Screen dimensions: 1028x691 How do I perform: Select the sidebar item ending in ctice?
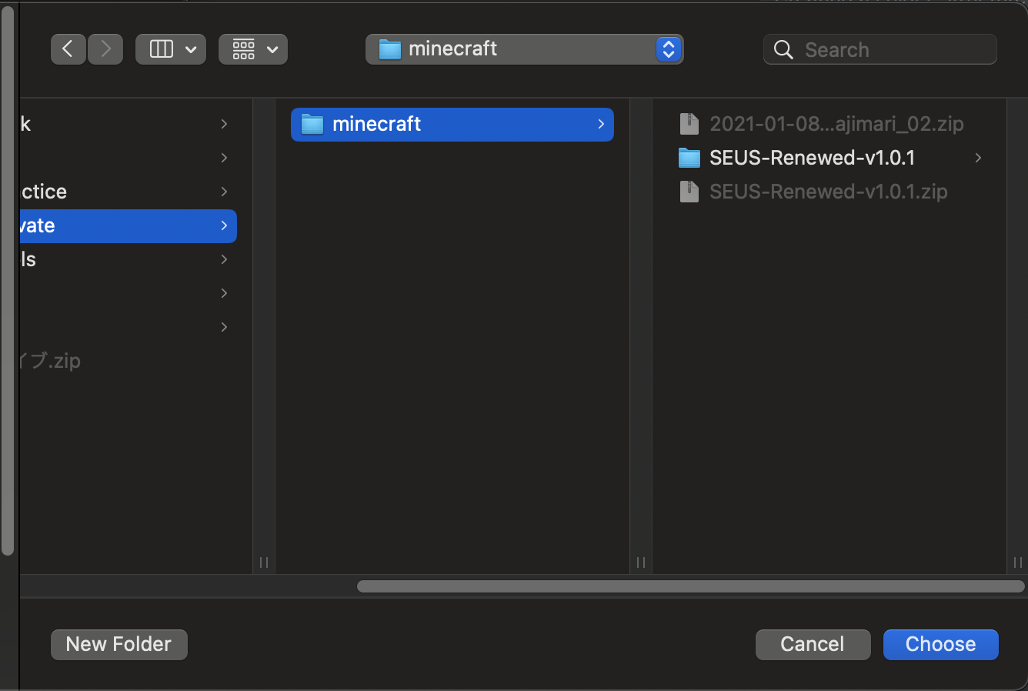click(42, 192)
